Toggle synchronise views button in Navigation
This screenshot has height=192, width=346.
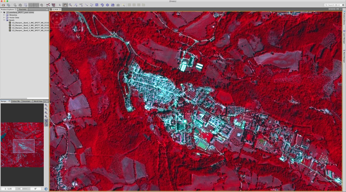click(46, 121)
